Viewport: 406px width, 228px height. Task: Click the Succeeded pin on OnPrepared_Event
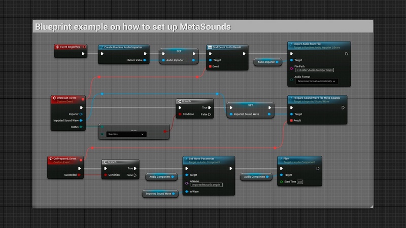point(80,175)
